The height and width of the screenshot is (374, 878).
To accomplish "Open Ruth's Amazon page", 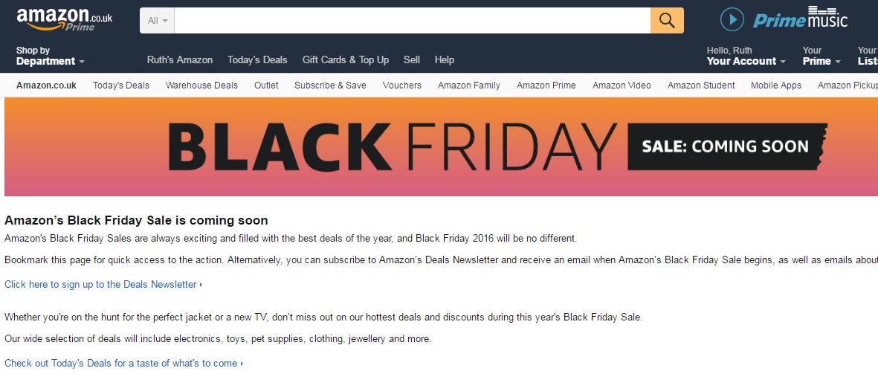I will 180,59.
